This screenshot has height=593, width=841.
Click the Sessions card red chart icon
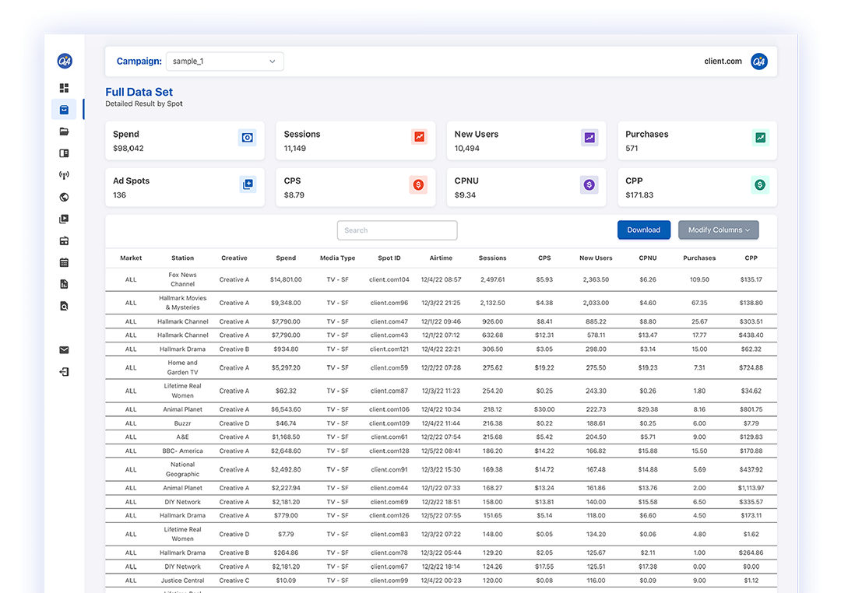point(419,137)
